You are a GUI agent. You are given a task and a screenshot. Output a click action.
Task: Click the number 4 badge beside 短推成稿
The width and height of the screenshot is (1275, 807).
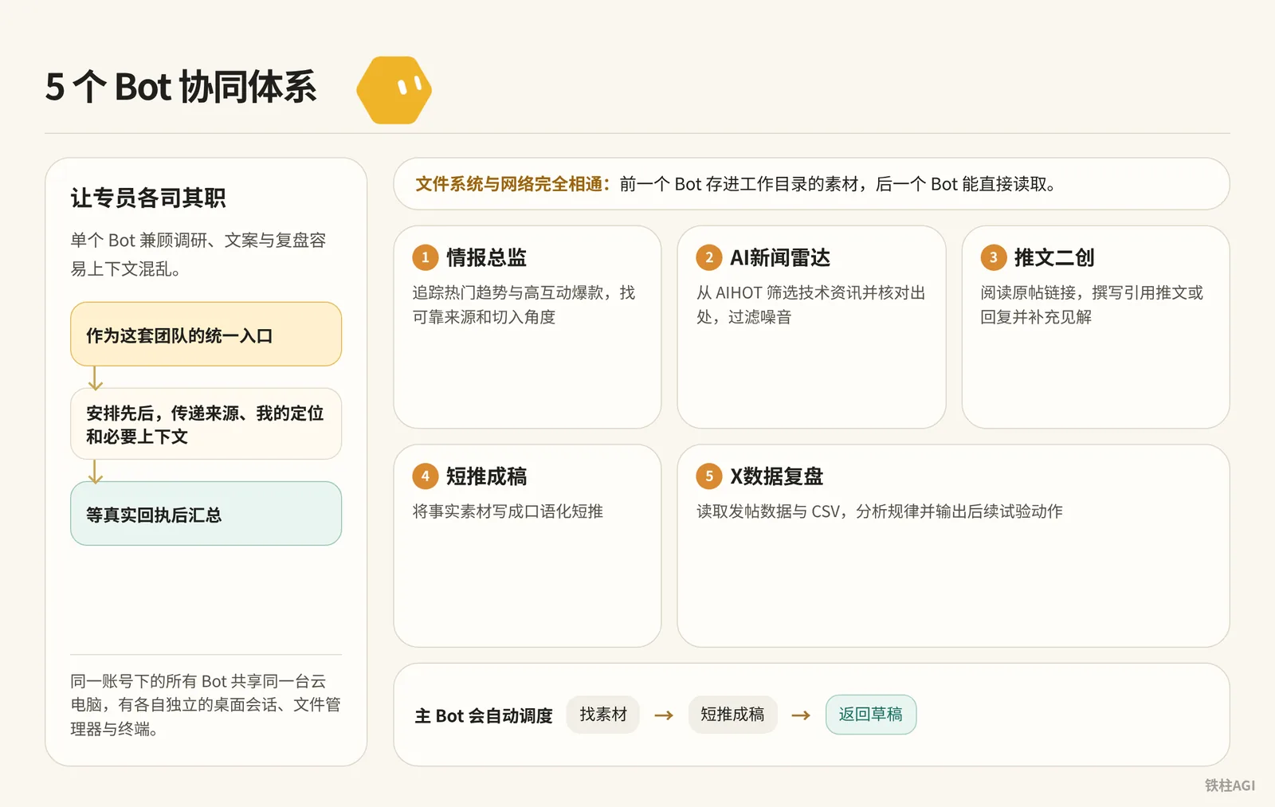click(426, 476)
